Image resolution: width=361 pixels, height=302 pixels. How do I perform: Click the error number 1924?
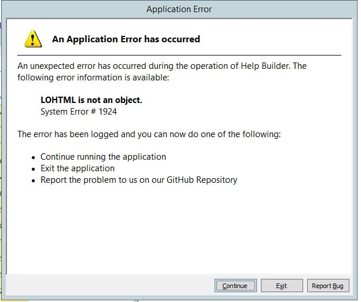coord(108,112)
